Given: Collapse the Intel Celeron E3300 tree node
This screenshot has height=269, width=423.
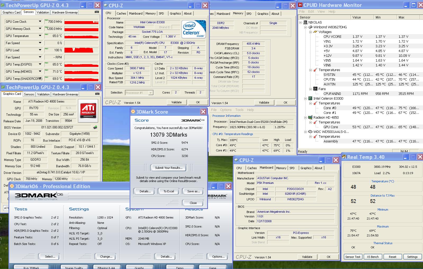Looking at the screenshot, I should pos(305,99).
